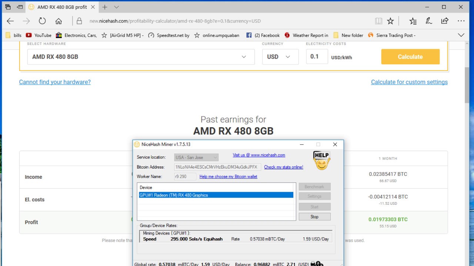Click the 1.59 USD/Day rate value
Screen dimensions: 474x266
click(316, 239)
